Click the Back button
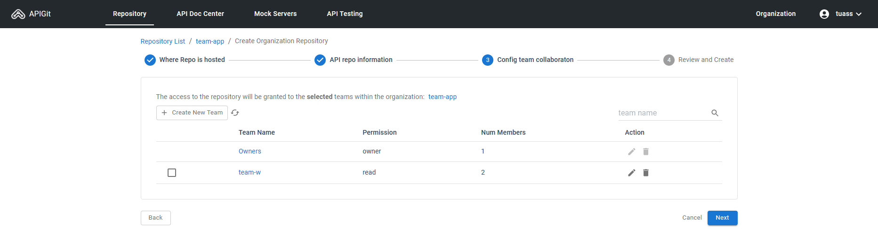This screenshot has height=237, width=878. pyautogui.click(x=155, y=218)
